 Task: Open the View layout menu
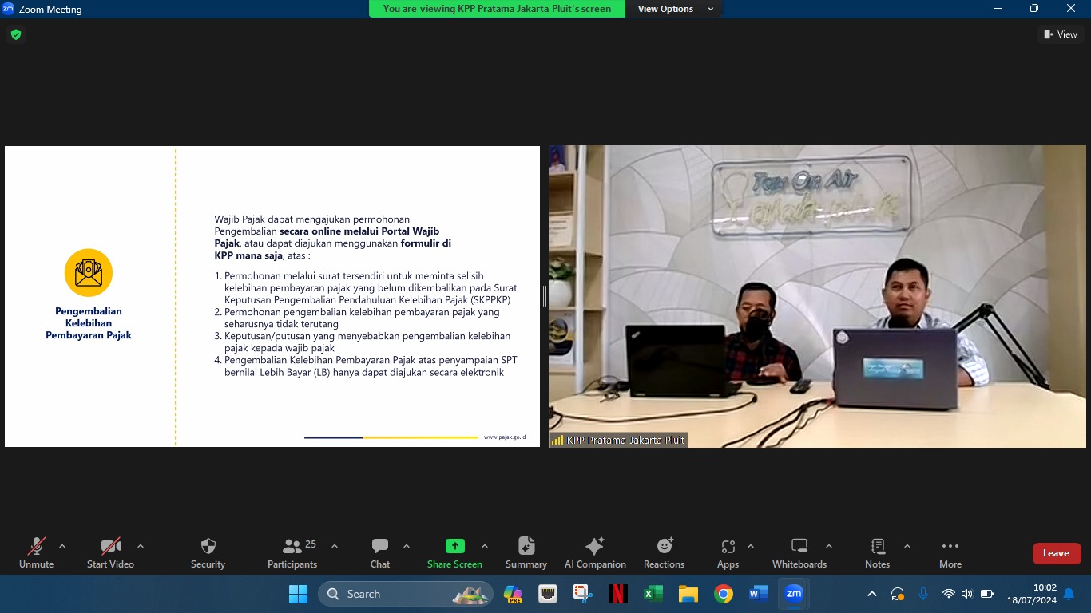click(1061, 34)
